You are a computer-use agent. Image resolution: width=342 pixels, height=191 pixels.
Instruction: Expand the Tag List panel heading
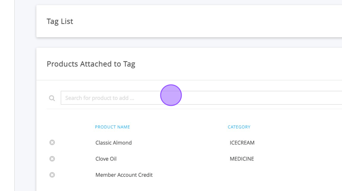pyautogui.click(x=60, y=21)
